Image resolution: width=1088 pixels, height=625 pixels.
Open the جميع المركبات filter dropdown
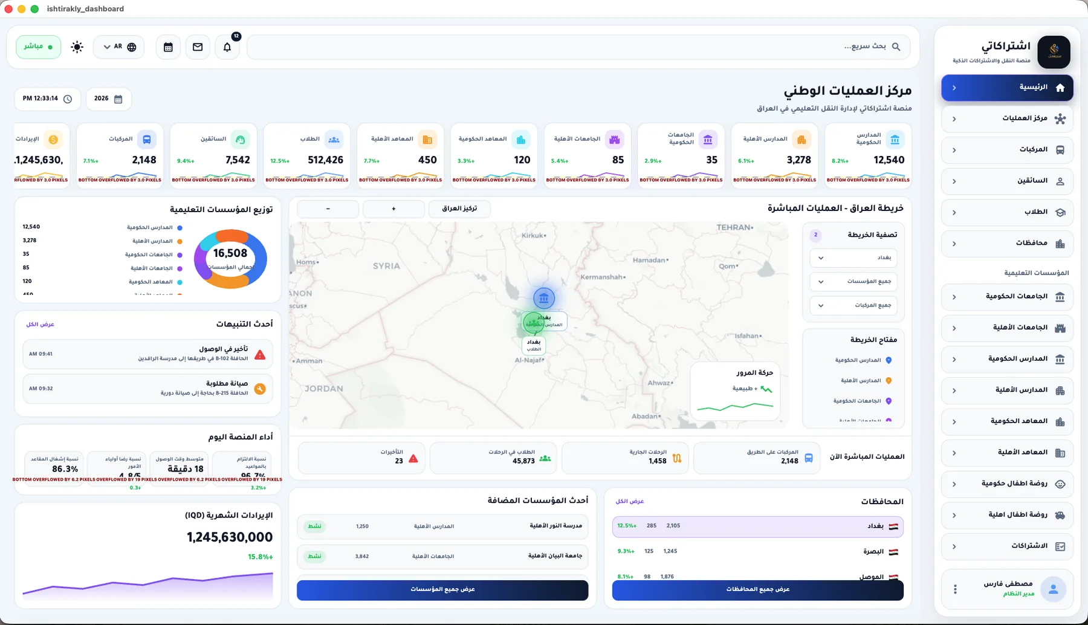pyautogui.click(x=853, y=305)
